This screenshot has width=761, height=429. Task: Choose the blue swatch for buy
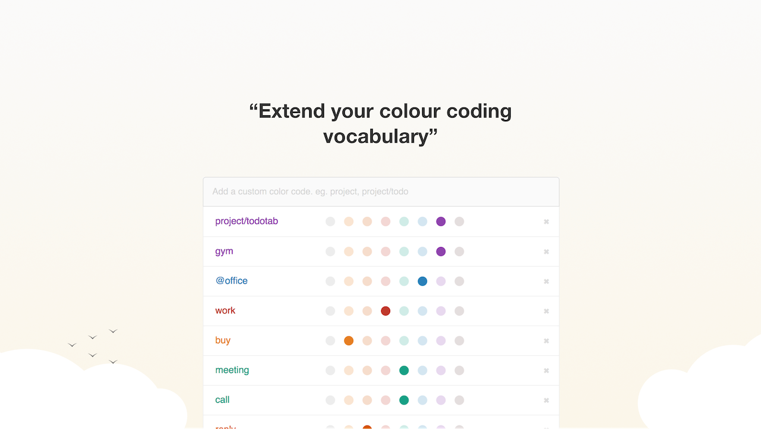pos(422,340)
